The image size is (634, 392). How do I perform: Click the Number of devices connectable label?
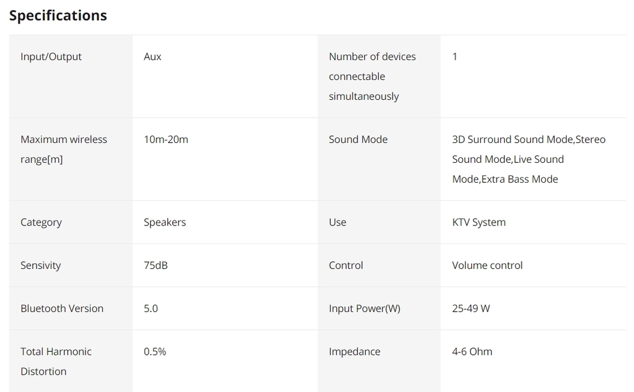372,76
